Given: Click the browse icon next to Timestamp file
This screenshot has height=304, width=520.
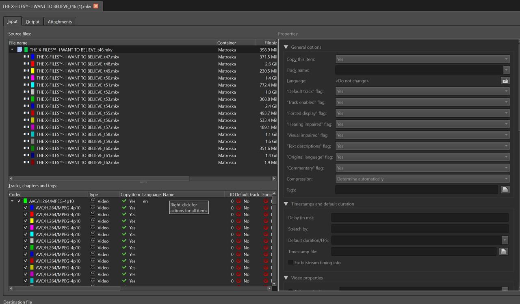Looking at the screenshot, I should (x=503, y=252).
